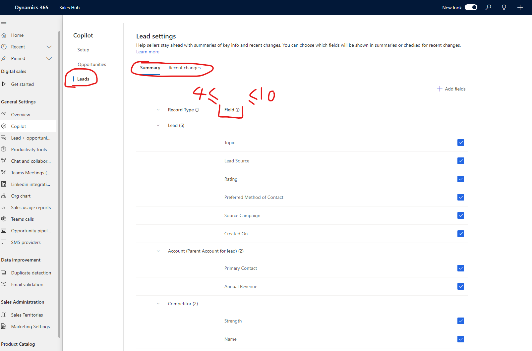Click the SMS providers chat icon

click(4, 242)
